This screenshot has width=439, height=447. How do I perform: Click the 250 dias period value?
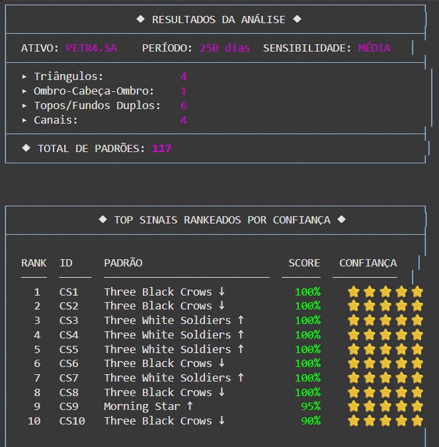click(225, 48)
